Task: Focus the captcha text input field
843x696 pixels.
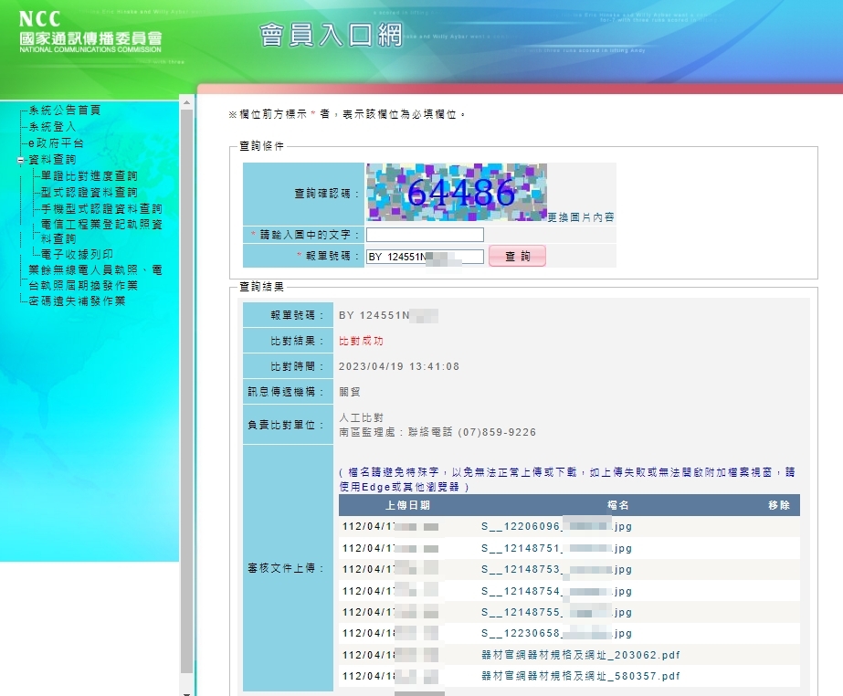Action: point(425,235)
